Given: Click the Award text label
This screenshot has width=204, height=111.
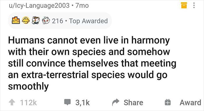Looking at the screenshot, I should click(191, 103).
